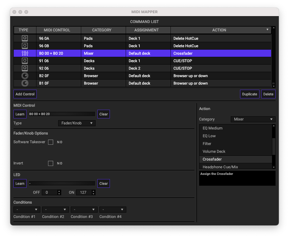
Task: Choose the Filter action from the list
Action: (x=207, y=144)
